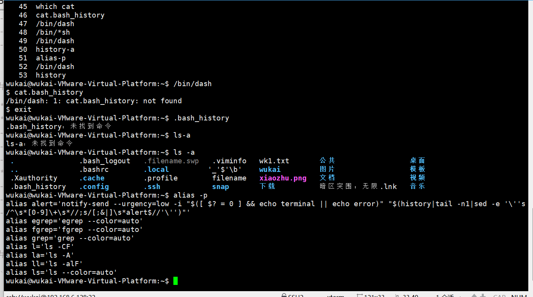Image resolution: width=533 pixels, height=297 pixels.
Task: Click the 'snap' directory name
Action: coord(221,187)
